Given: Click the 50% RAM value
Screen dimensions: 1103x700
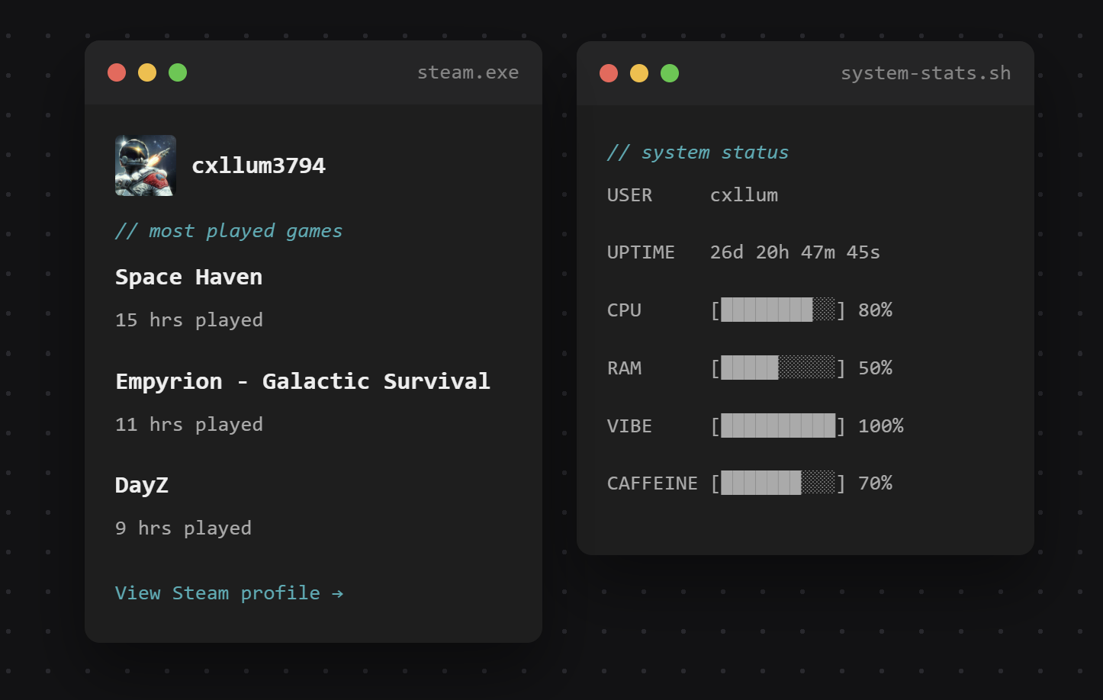Looking at the screenshot, I should 875,368.
